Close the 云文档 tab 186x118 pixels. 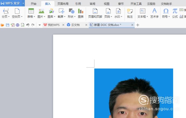click(x=86, y=25)
